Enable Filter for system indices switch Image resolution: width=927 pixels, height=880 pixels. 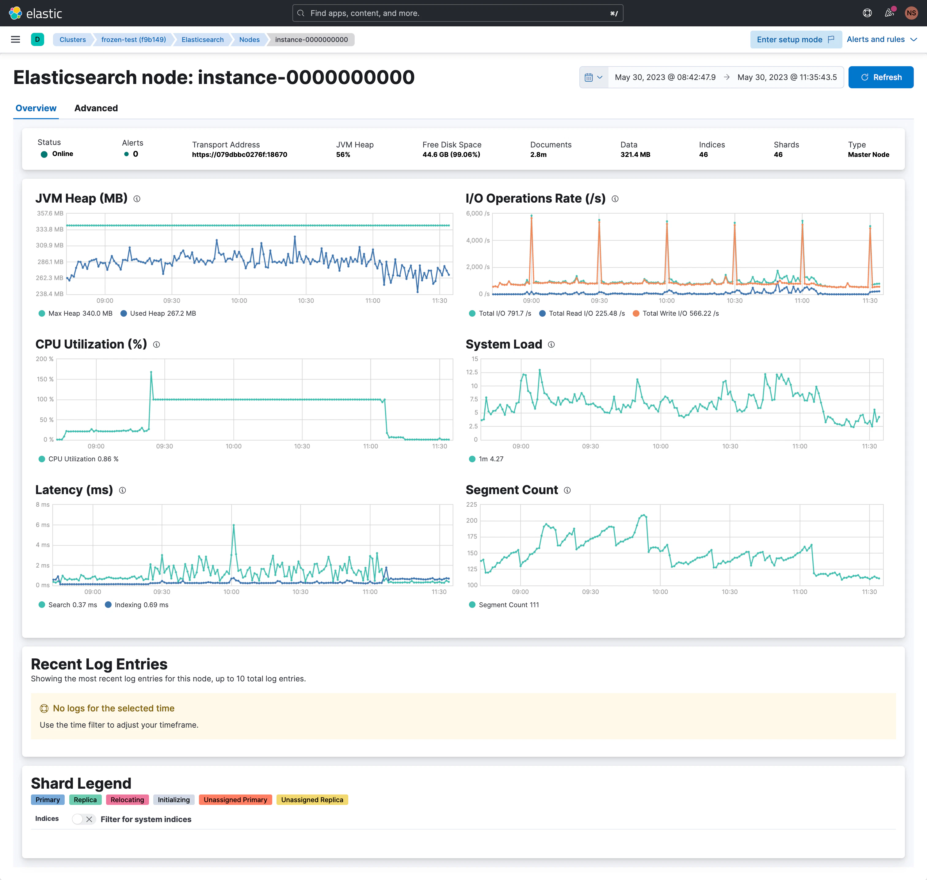point(84,819)
